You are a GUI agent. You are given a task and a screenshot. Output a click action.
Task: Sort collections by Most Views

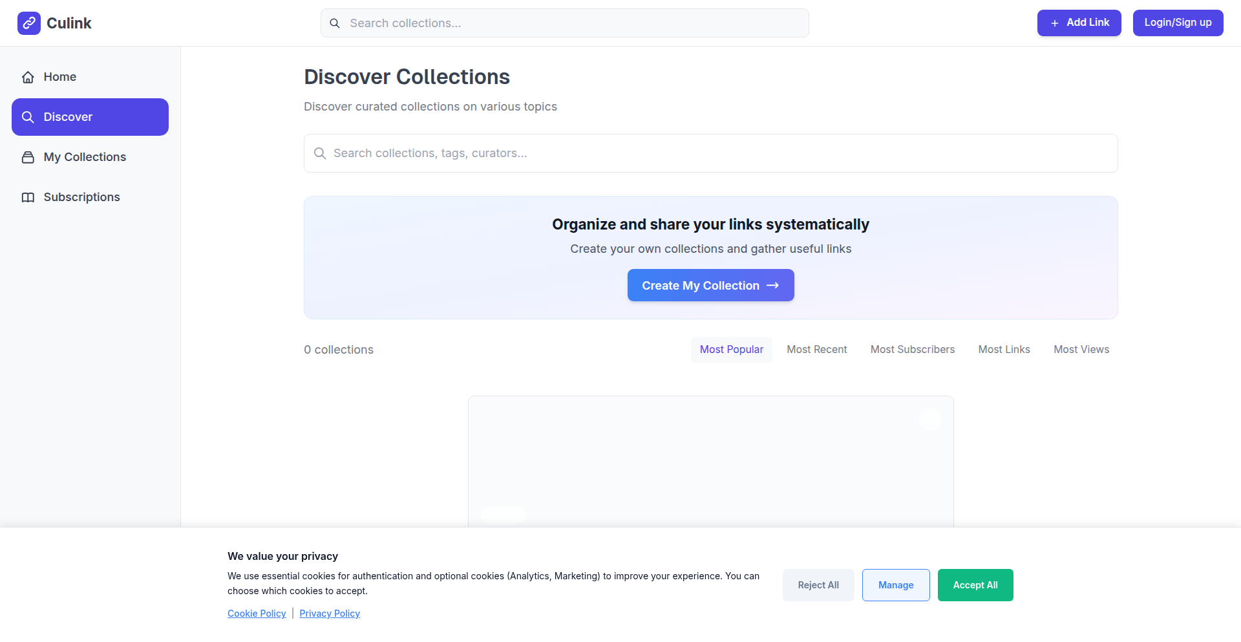pyautogui.click(x=1081, y=349)
